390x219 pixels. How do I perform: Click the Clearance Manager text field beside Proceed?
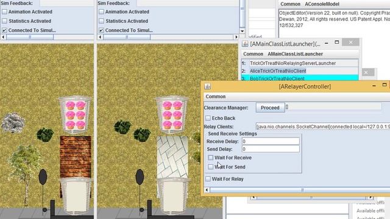333,107
